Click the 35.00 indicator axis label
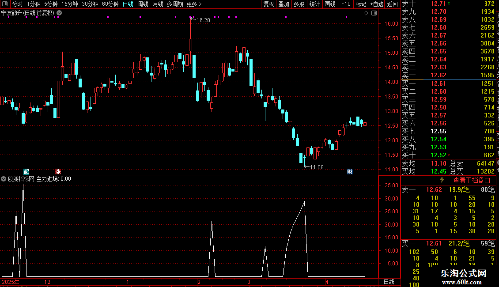Image resolution: width=499 pixels, height=287 pixels. click(x=391, y=185)
